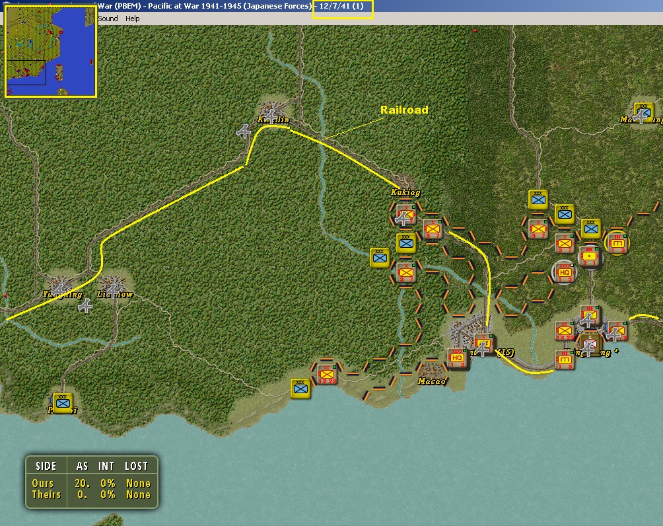Select the airfield icon on Yungning

tap(61, 290)
